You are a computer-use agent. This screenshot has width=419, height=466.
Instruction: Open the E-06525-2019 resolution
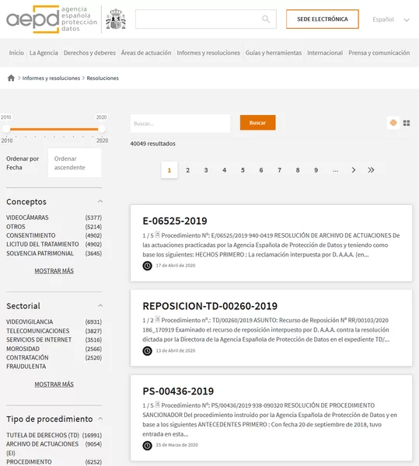pos(175,221)
